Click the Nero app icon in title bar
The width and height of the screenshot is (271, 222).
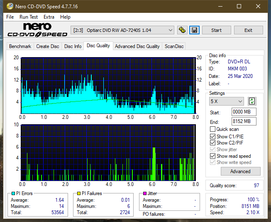pos(10,6)
